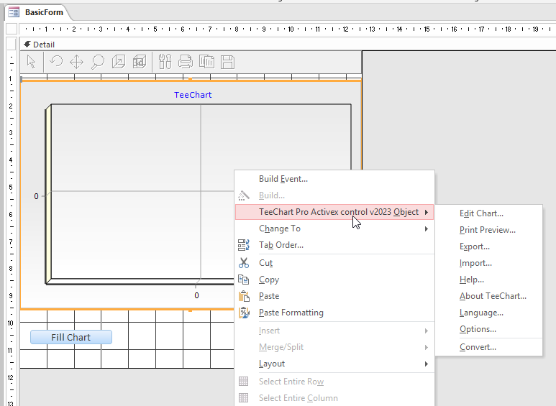
Task: Choose Print Preview... in the submenu
Action: tap(488, 230)
